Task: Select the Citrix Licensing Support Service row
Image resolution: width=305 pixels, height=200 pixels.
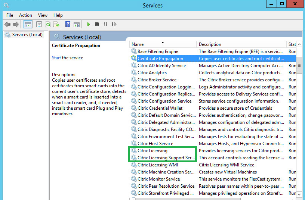Action: [213, 158]
